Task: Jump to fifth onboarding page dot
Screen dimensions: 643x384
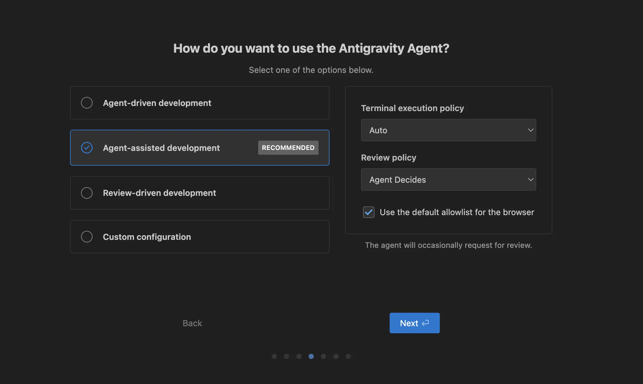Action: [323, 356]
